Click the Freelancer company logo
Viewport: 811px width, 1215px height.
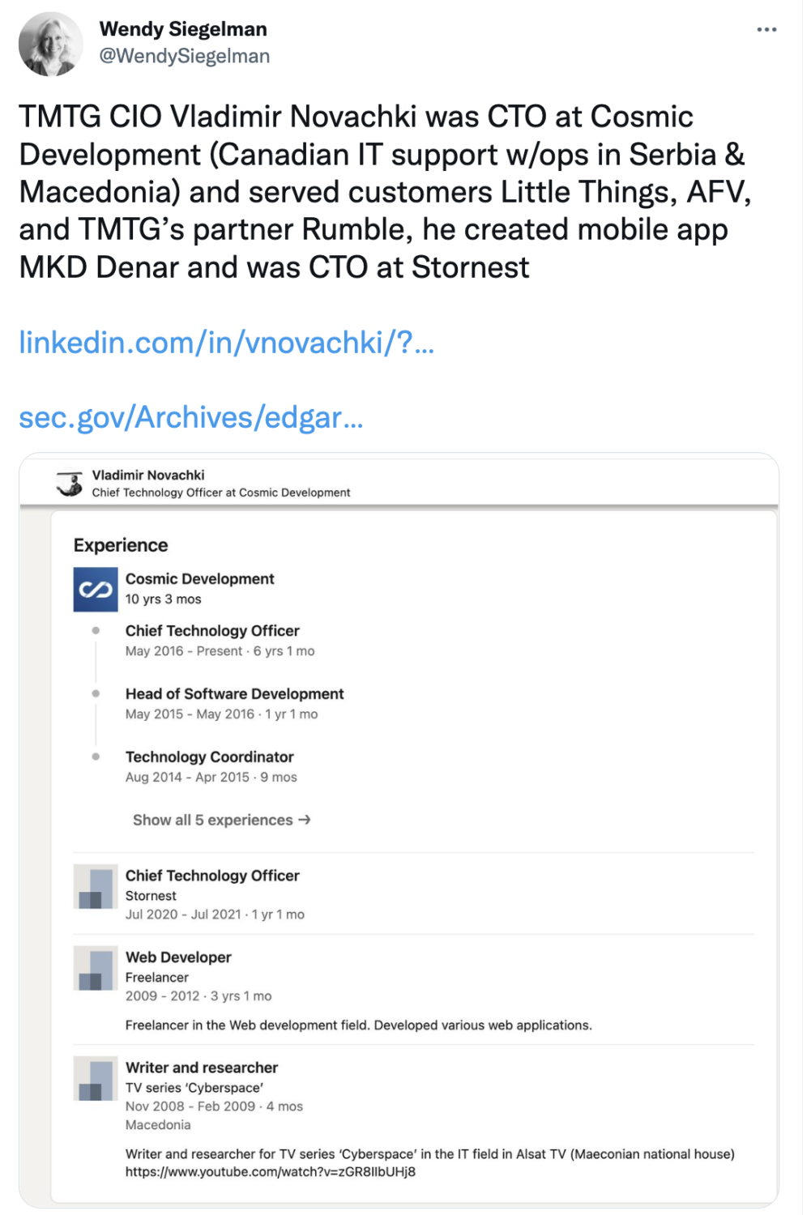(x=94, y=970)
